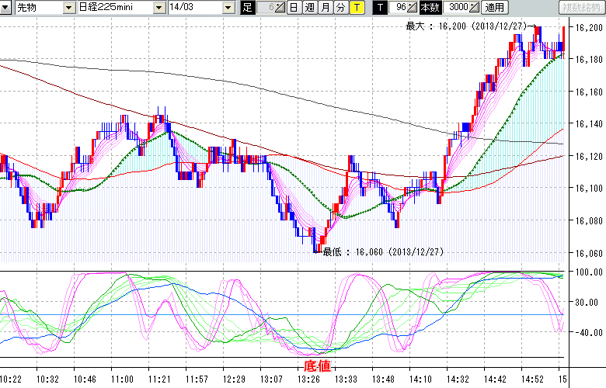The image size is (606, 388).
Task: Select the 足 black bar-type icon
Action: [247, 8]
